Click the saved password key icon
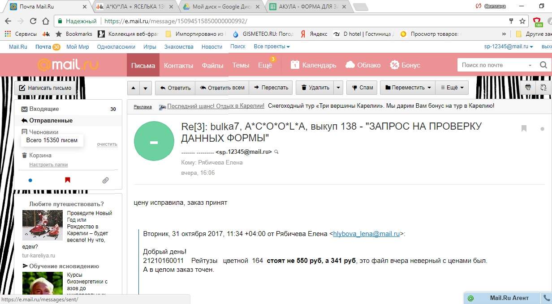The width and height of the screenshot is (552, 304). (511, 21)
